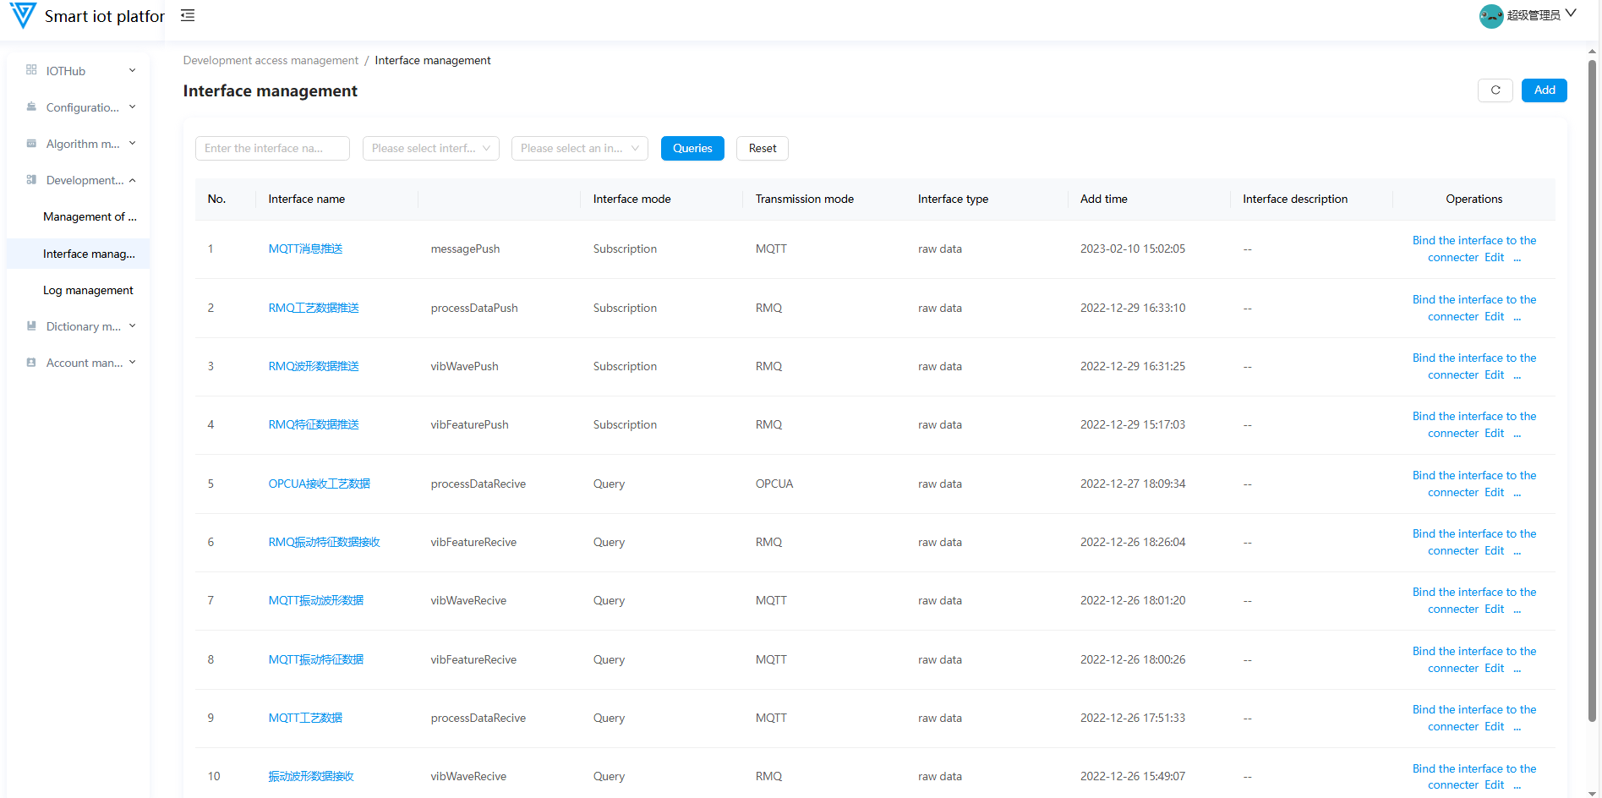
Task: Open more actions ellipsis for vibWavePush row
Action: click(1517, 376)
